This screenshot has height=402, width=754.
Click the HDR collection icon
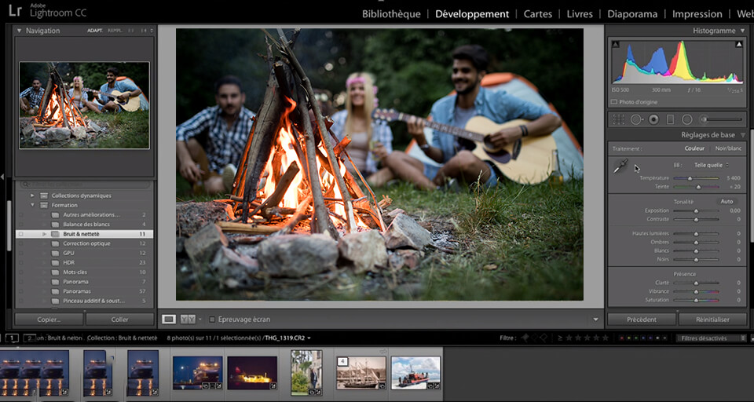(55, 262)
